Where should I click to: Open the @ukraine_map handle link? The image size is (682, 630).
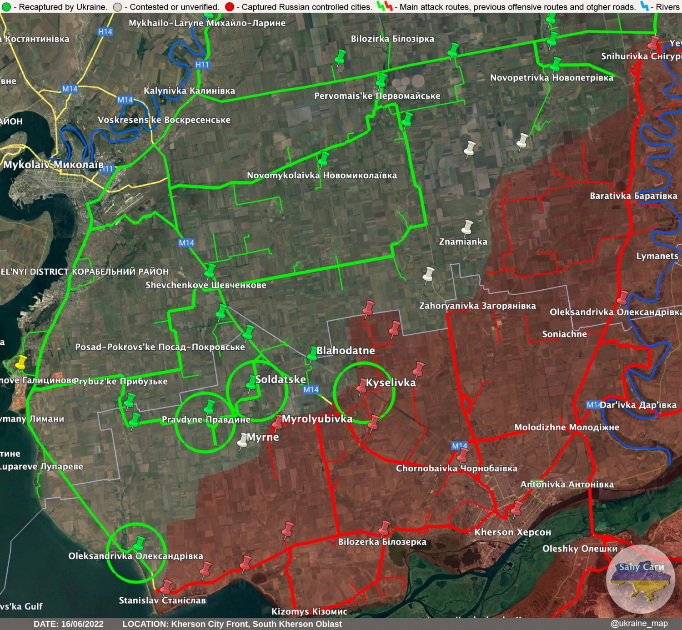tap(639, 623)
